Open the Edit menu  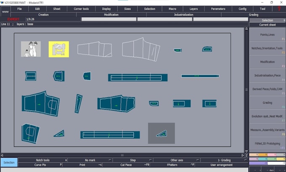pos(37,9)
